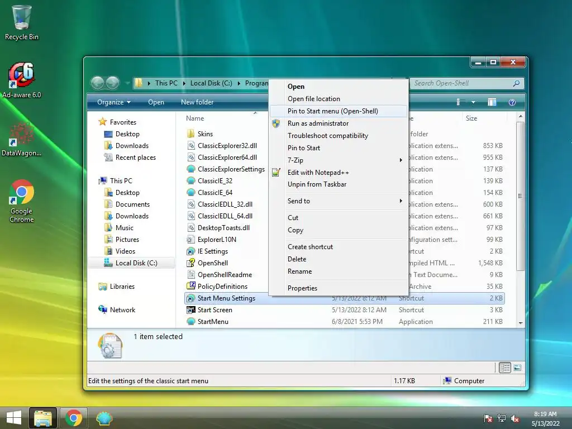This screenshot has height=429, width=572.
Task: Select the Skins folder icon
Action: [191, 134]
